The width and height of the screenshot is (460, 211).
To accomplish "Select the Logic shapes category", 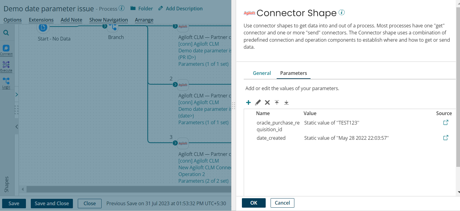I will [x=6, y=83].
